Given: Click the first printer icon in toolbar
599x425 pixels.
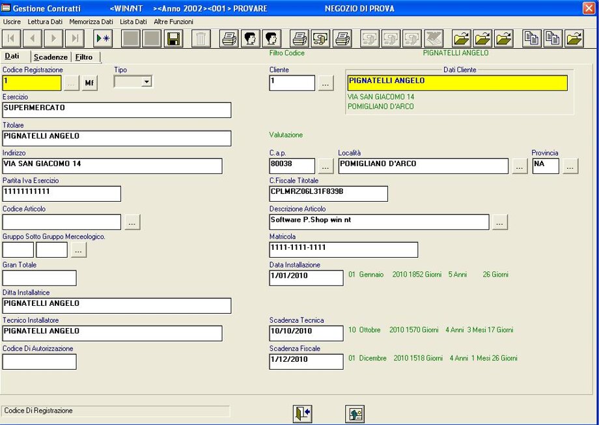Looking at the screenshot, I should pyautogui.click(x=229, y=38).
